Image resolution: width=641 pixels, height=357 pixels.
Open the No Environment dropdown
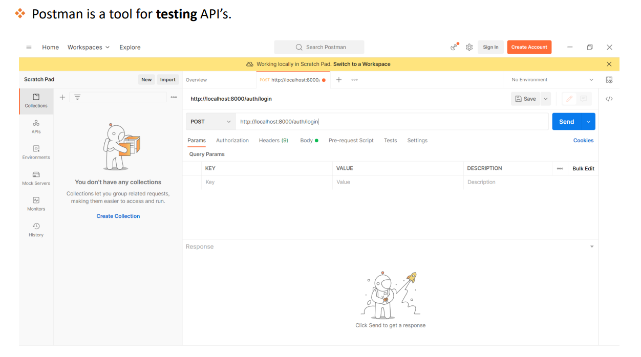[552, 80]
